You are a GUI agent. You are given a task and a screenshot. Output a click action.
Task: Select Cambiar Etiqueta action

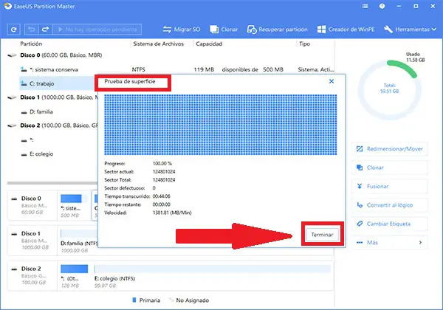[x=390, y=224]
